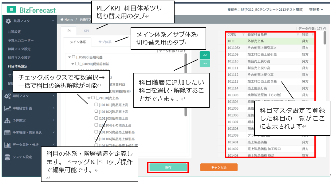The image size is (331, 183).
Task: Open the CODE column filter icon
Action: coord(243,35)
